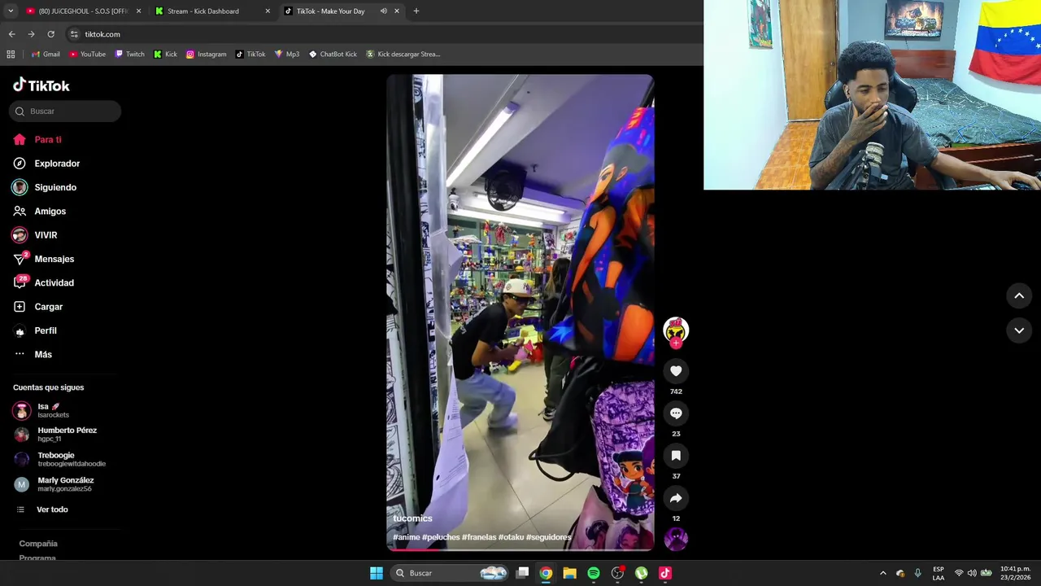Switch to Stream - Kick Dashboard tab
The image size is (1041, 586).
[213, 11]
